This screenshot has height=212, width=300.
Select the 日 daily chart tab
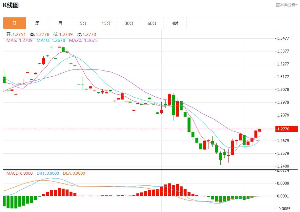[x=14, y=23]
